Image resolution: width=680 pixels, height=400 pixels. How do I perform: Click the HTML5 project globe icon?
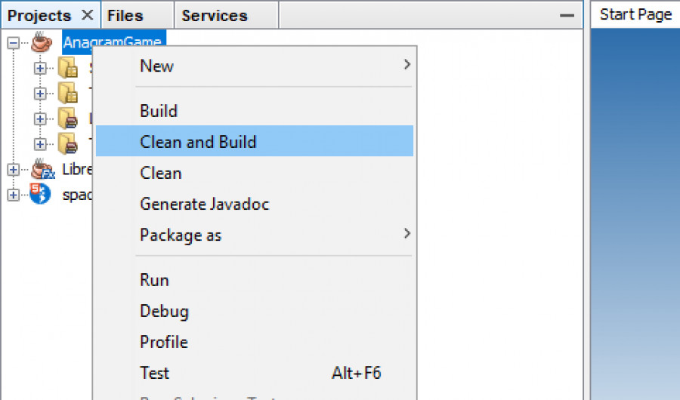pyautogui.click(x=40, y=194)
